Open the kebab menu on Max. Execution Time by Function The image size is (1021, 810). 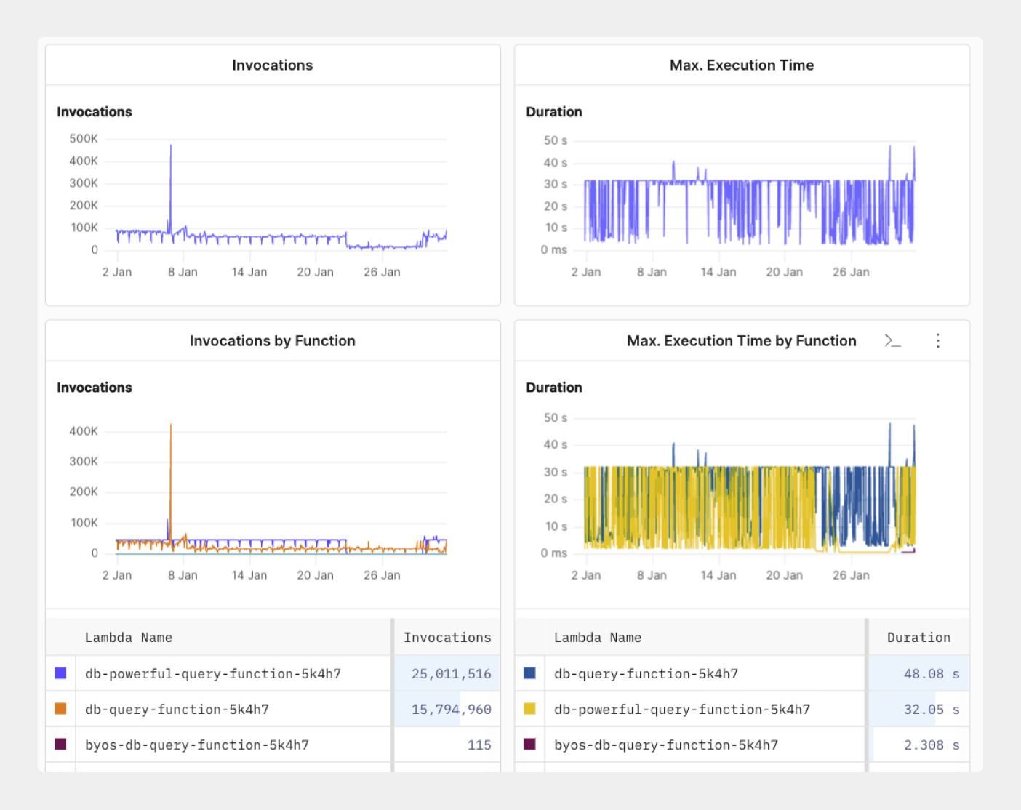point(938,340)
